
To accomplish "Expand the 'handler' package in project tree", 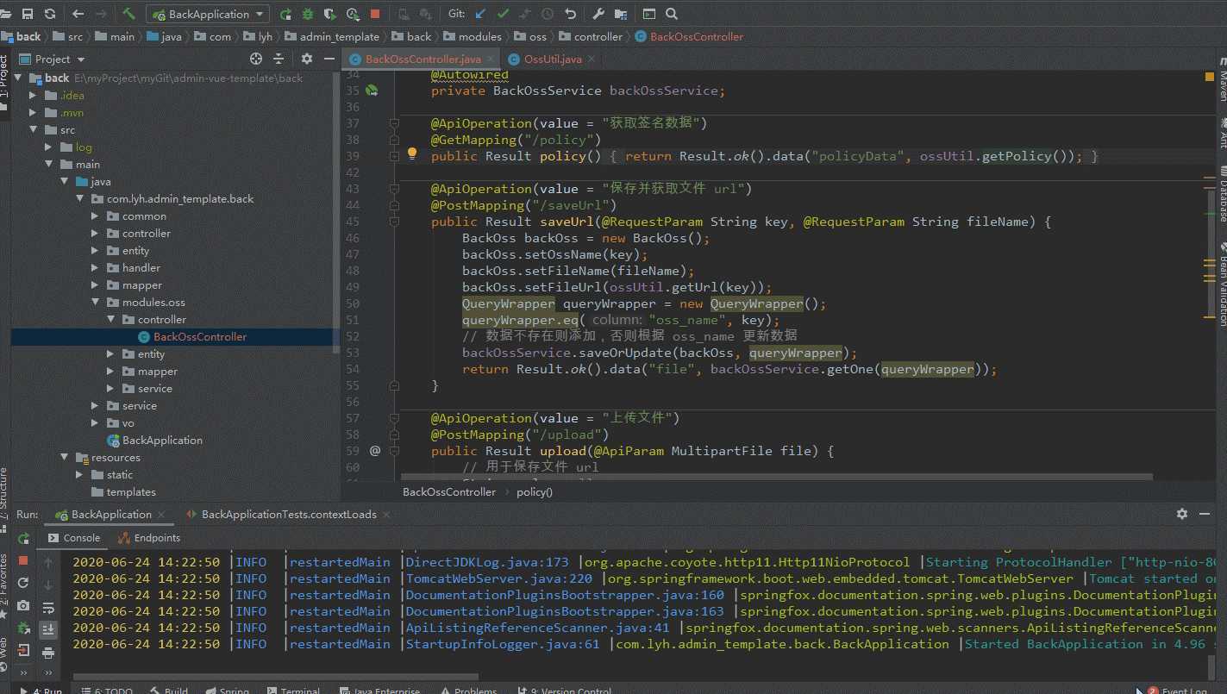I will pyautogui.click(x=97, y=268).
